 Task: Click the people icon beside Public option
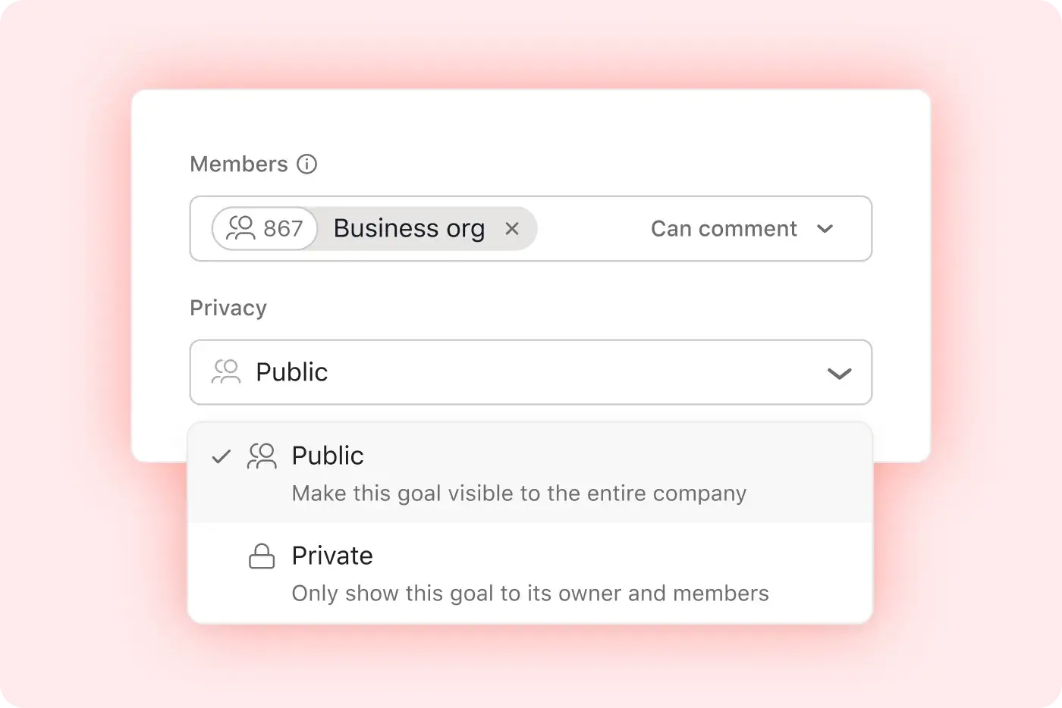262,456
